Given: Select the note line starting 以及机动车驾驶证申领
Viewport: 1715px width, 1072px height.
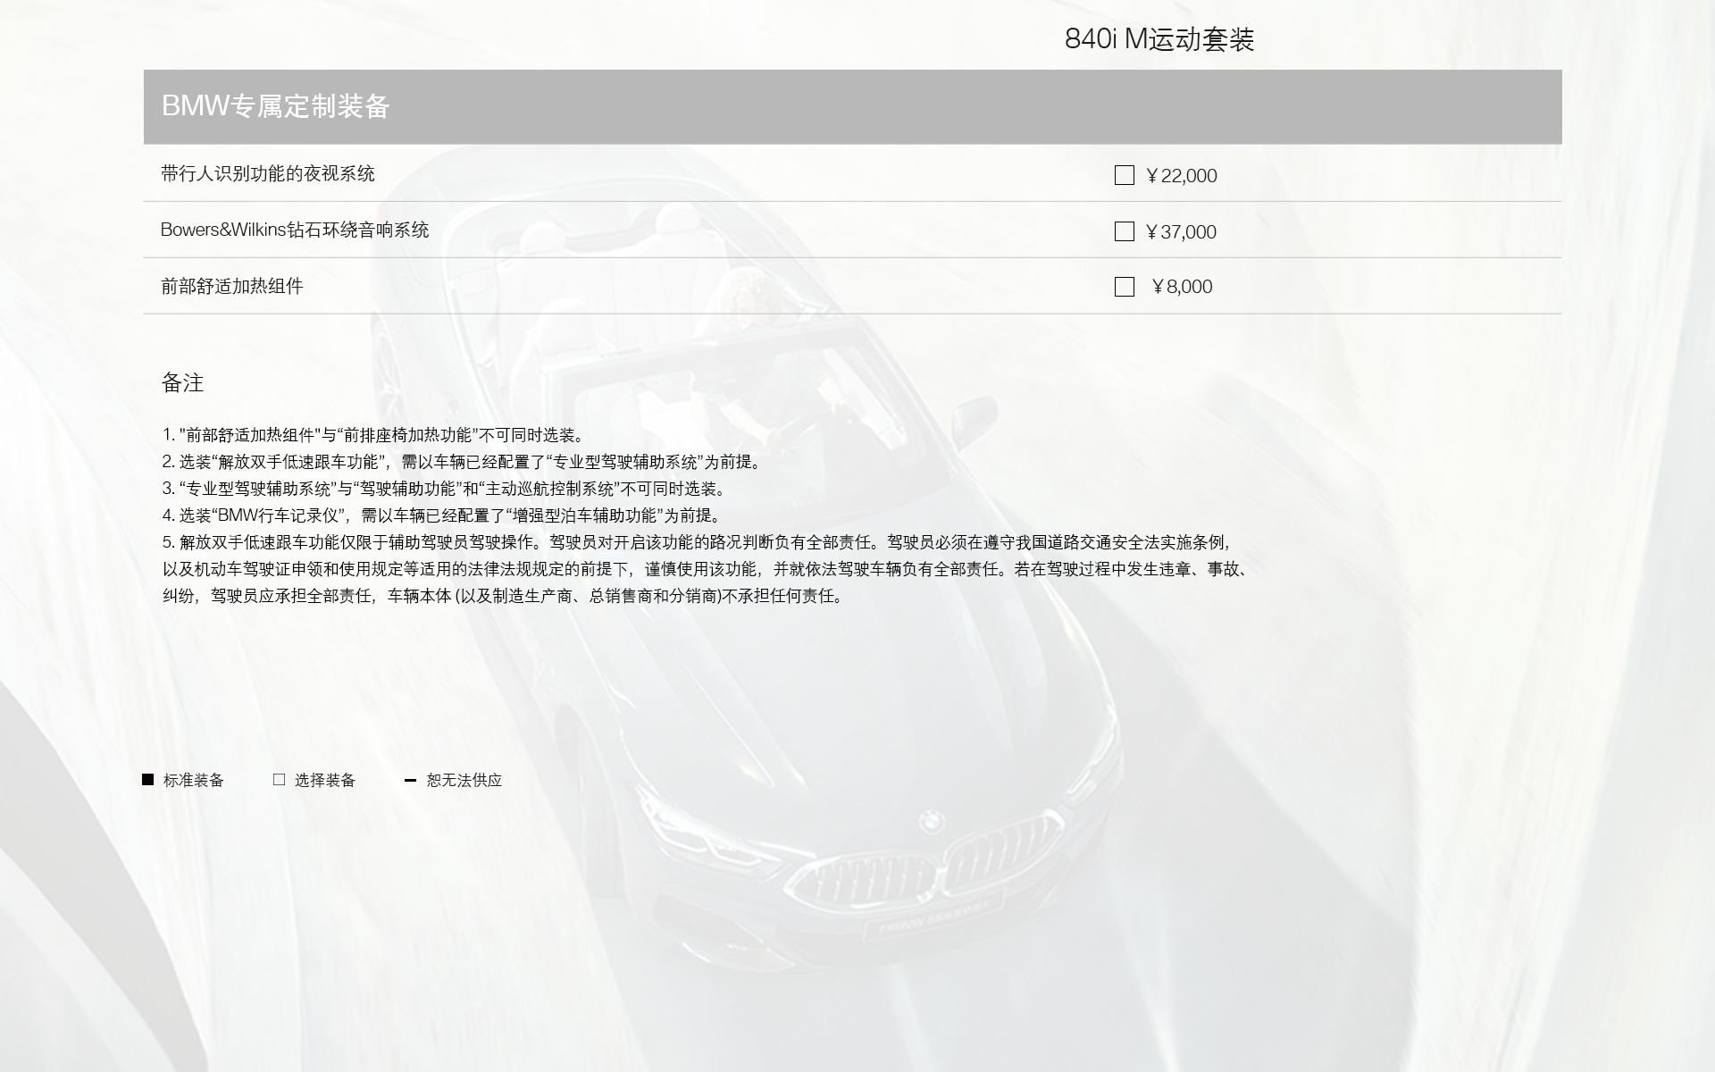Looking at the screenshot, I should point(706,569).
